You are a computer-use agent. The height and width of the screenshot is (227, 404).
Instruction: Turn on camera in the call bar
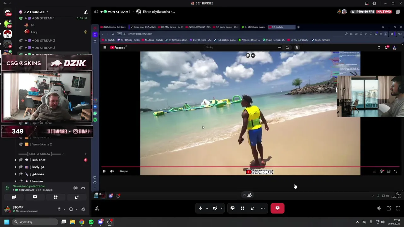point(215,208)
